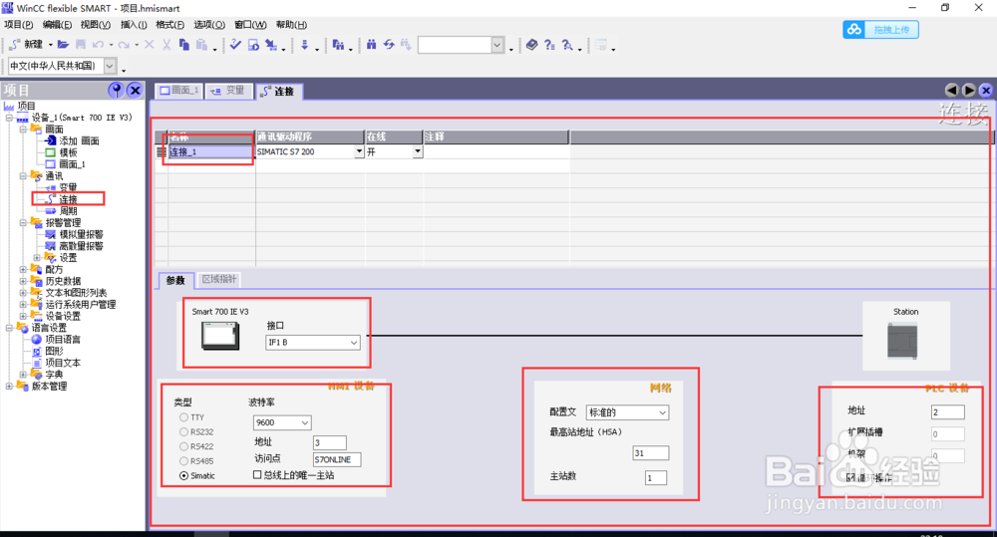The image size is (997, 537).
Task: Click the copy icon in toolbar
Action: coord(184,45)
